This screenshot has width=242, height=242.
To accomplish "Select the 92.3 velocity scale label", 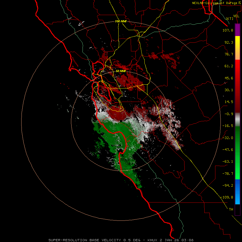I will tap(229, 42).
